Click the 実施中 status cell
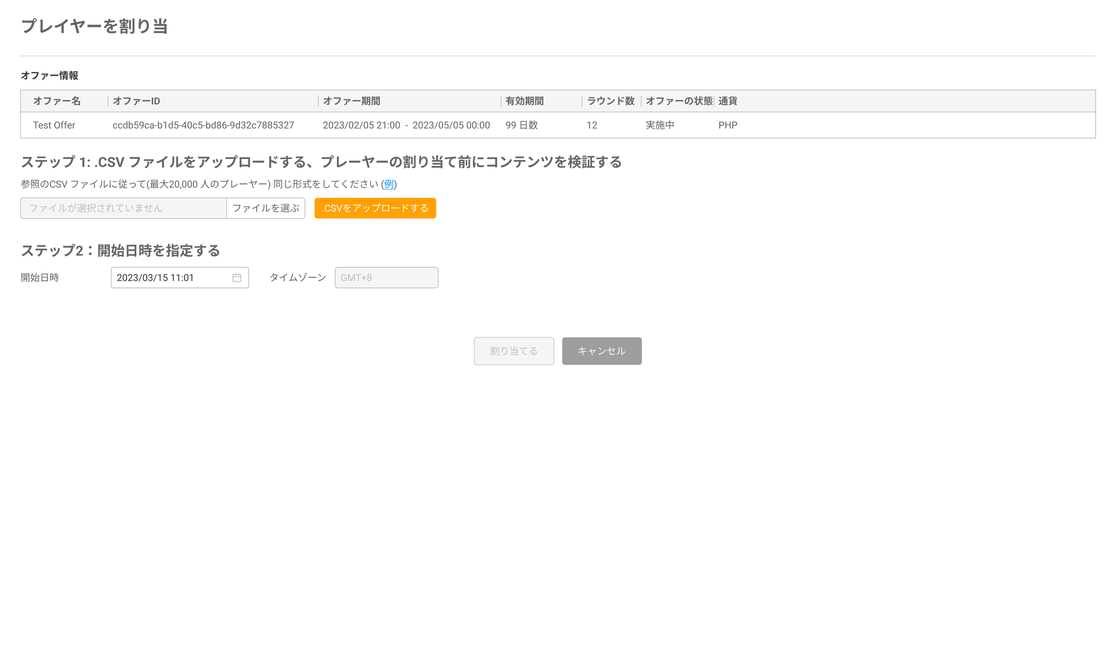The height and width of the screenshot is (661, 1119). click(659, 125)
